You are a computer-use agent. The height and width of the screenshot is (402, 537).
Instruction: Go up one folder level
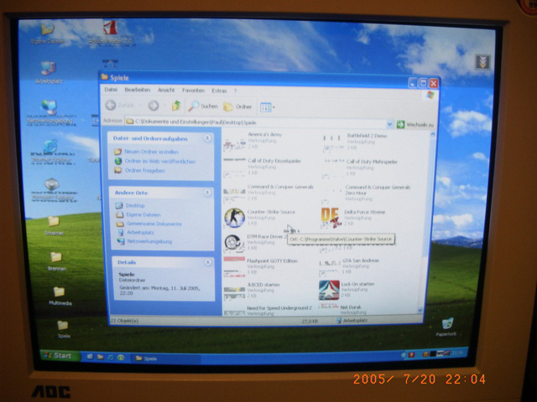176,106
